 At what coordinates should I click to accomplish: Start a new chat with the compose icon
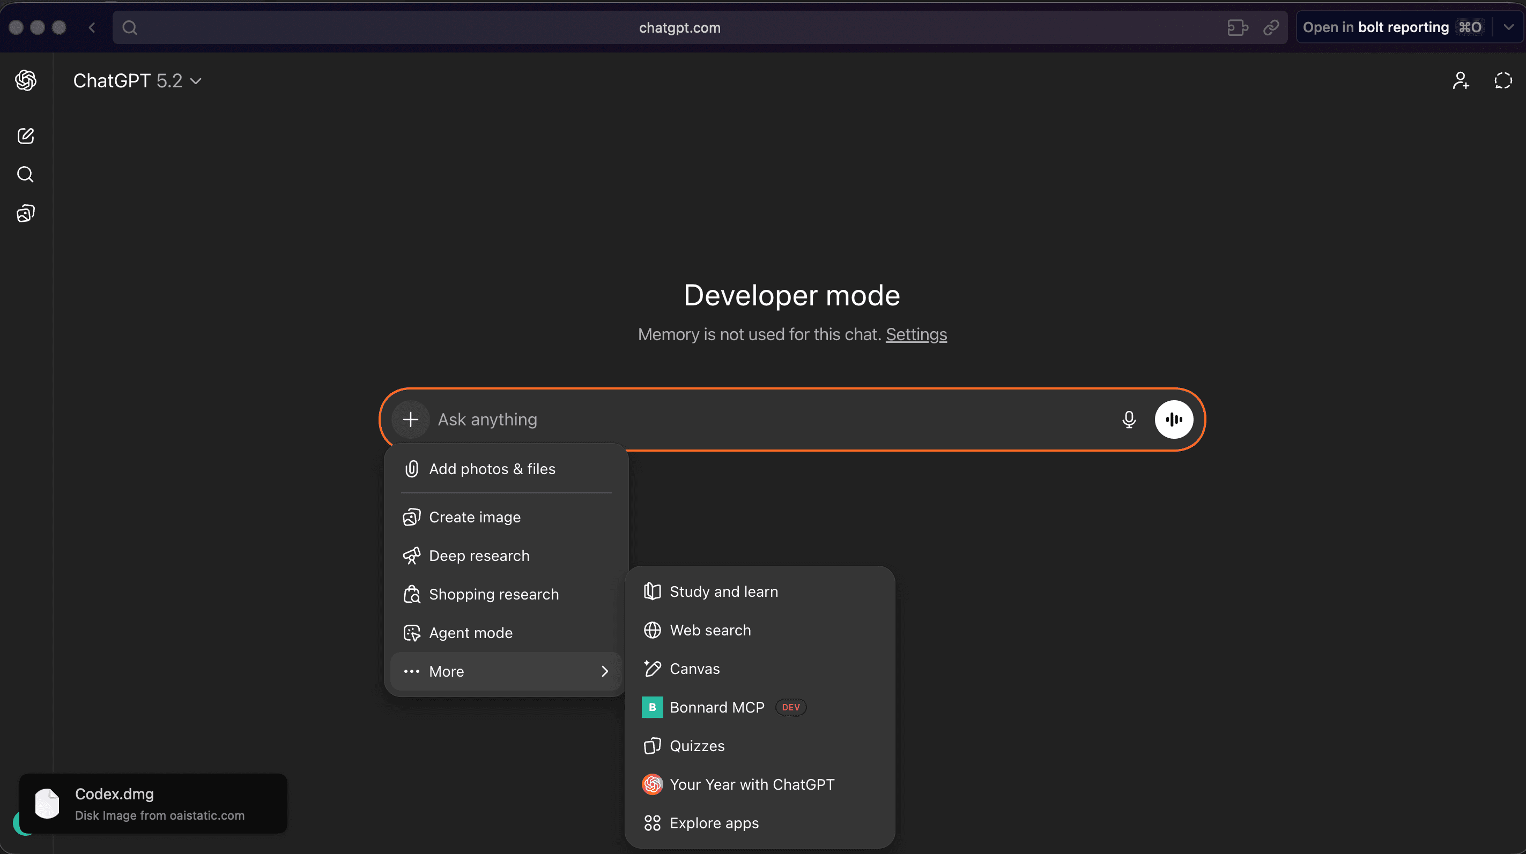[26, 136]
